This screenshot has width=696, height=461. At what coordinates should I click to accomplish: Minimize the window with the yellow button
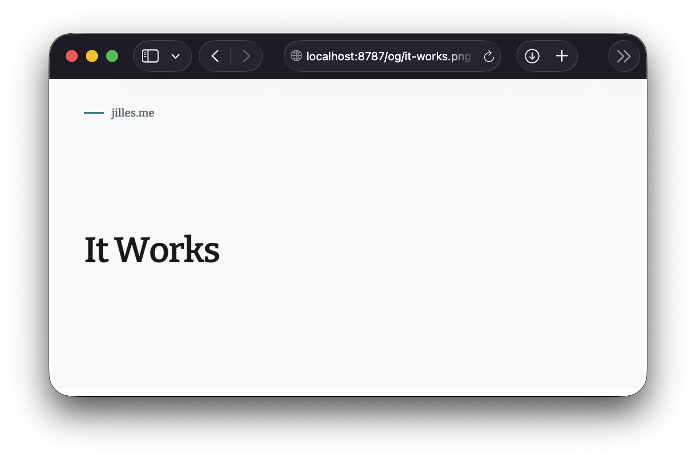tap(92, 56)
